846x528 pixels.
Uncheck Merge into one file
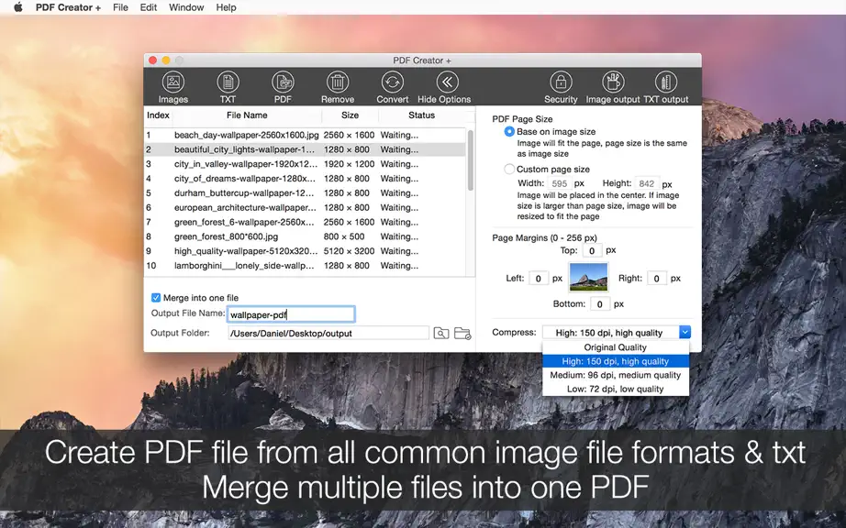coord(156,297)
